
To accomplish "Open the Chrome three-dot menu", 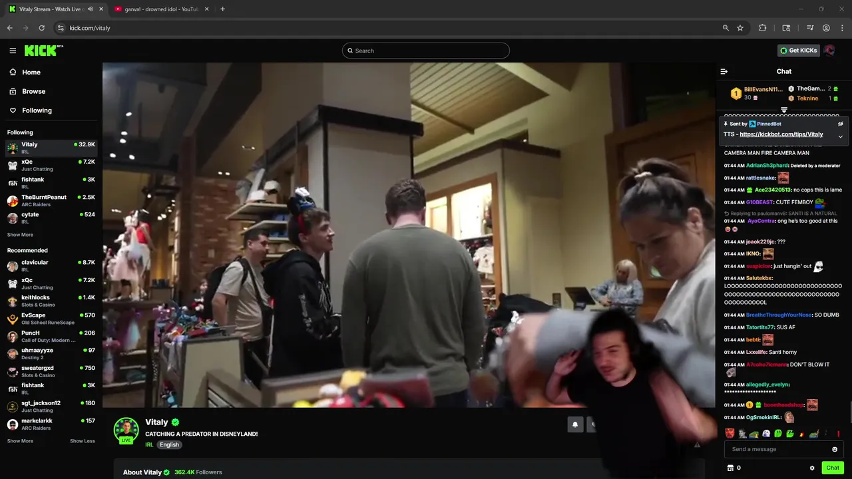I will (x=842, y=28).
